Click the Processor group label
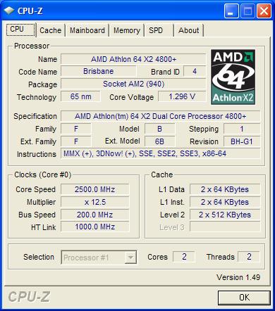This screenshot has height=311, width=275. (x=32, y=46)
